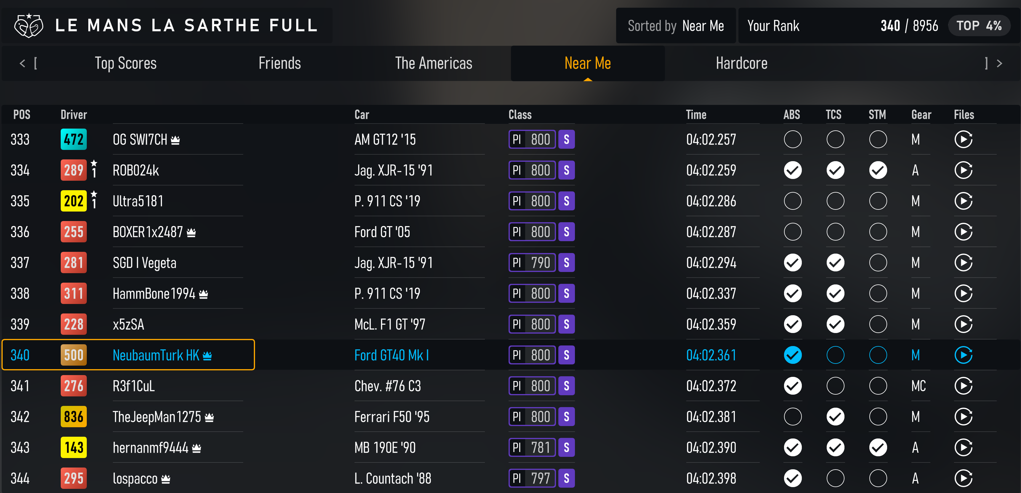1021x493 pixels.
Task: Click the left arrow to scroll tabs
Action: [x=23, y=63]
